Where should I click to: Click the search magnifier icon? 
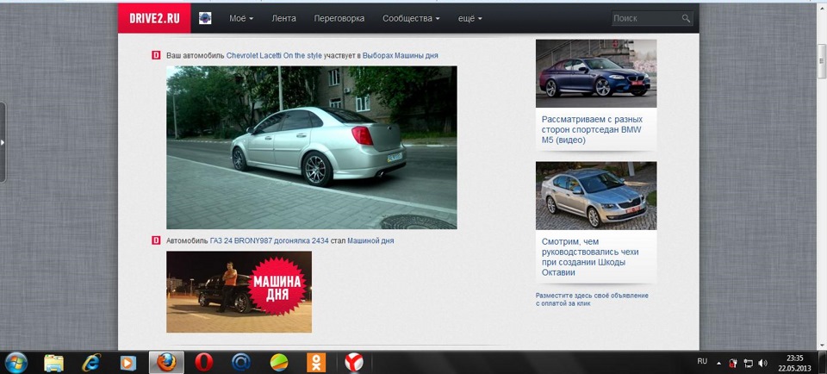(686, 18)
